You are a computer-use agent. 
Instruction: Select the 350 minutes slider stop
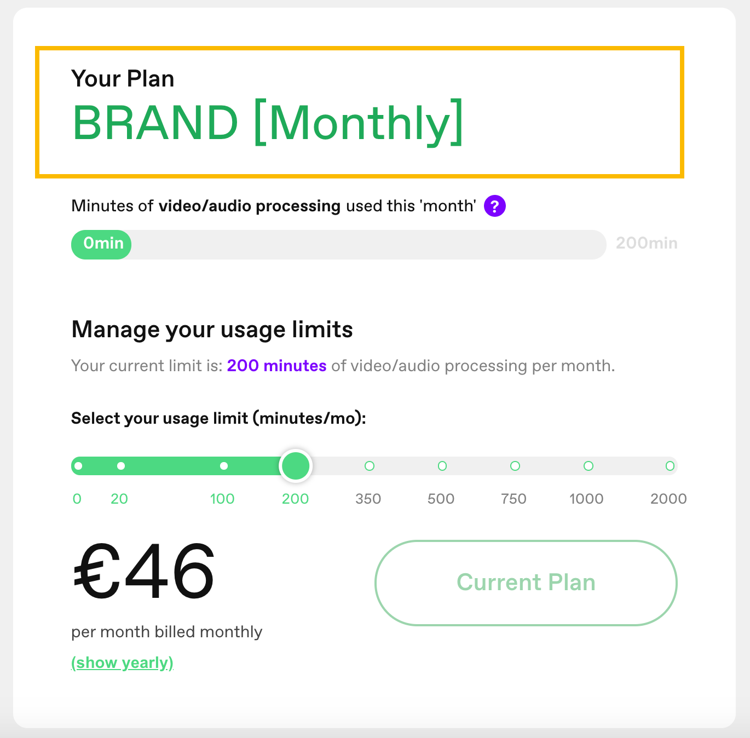(x=370, y=466)
